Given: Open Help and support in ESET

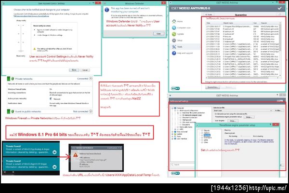Looking at the screenshot, I should pos(182,53).
